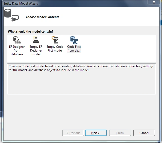Pick the Empty Code First model icon
Screen dimensions: 162x143
[x=55, y=40]
